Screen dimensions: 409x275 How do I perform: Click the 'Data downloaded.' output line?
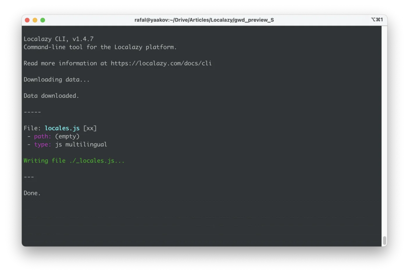coord(51,96)
